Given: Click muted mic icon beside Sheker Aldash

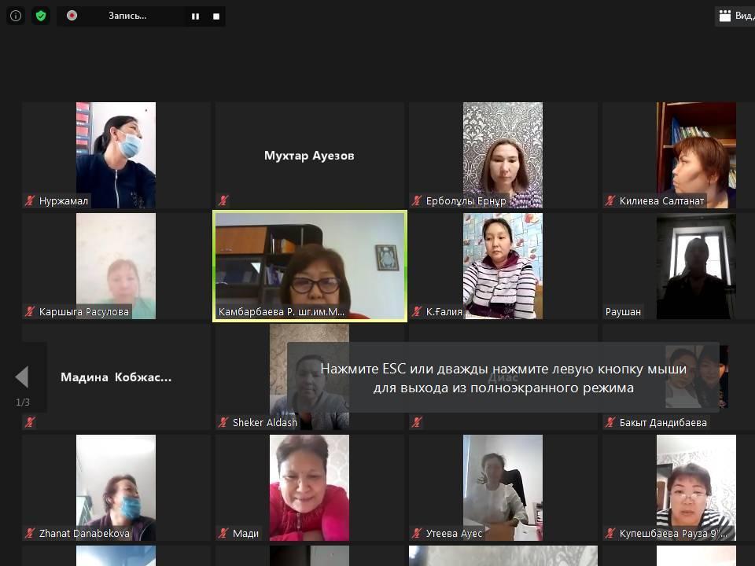Looking at the screenshot, I should [x=223, y=423].
